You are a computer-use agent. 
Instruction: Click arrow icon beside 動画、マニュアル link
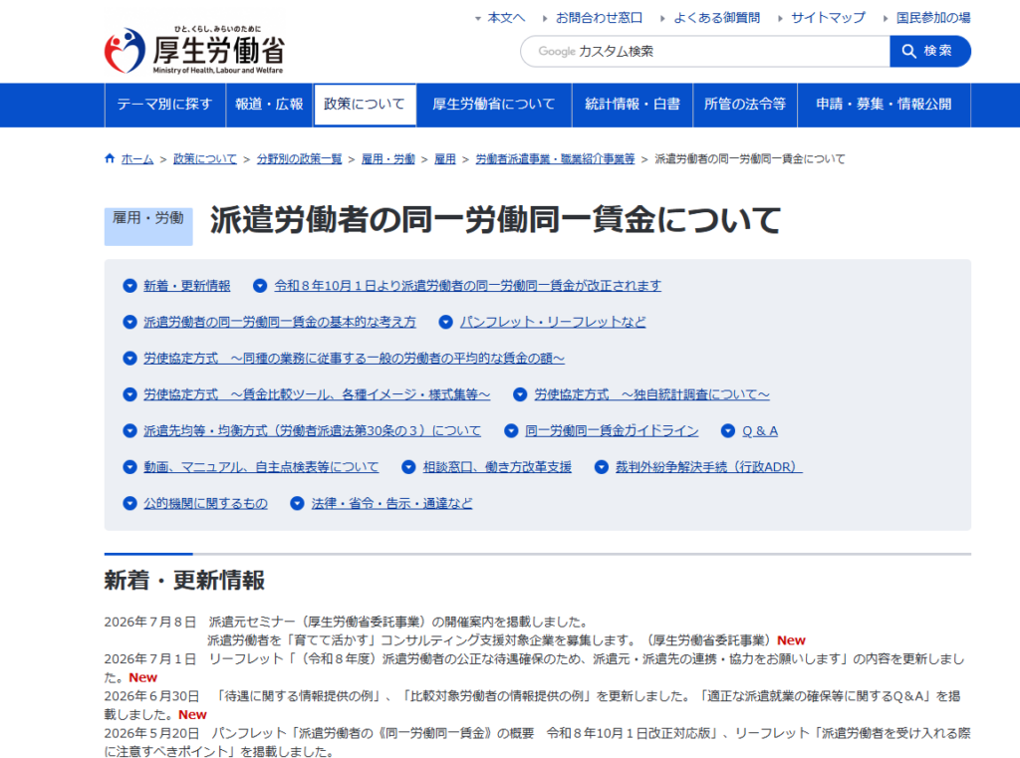point(130,467)
